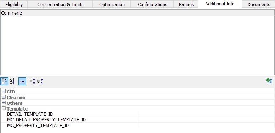Go to the Configurations tab
Viewport: 275px width, 133px height.
pos(152,4)
